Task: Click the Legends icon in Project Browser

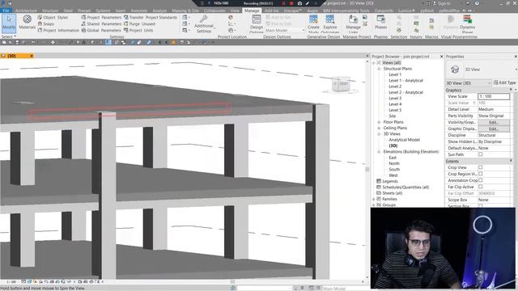Action: click(379, 181)
